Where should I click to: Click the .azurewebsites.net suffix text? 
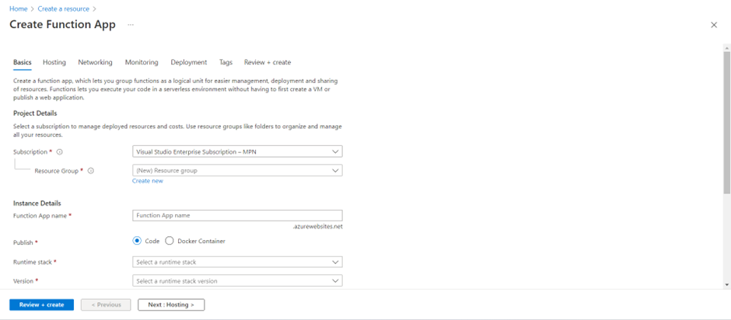pos(317,227)
